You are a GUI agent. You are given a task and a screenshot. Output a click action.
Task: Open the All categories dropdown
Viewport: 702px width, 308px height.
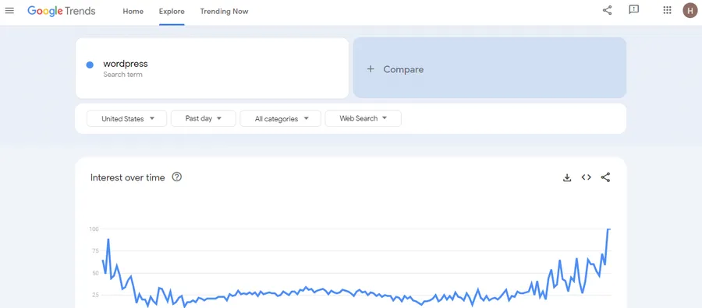pyautogui.click(x=281, y=119)
